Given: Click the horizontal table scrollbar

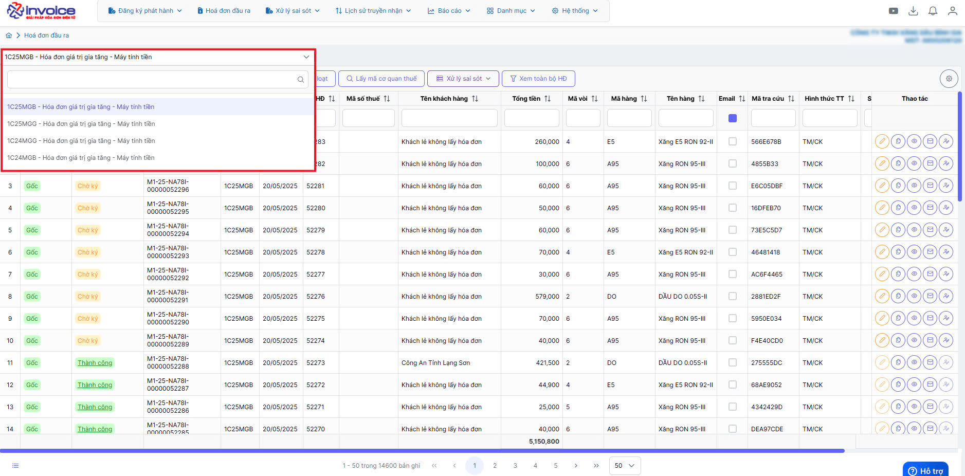Looking at the screenshot, I should point(422,451).
